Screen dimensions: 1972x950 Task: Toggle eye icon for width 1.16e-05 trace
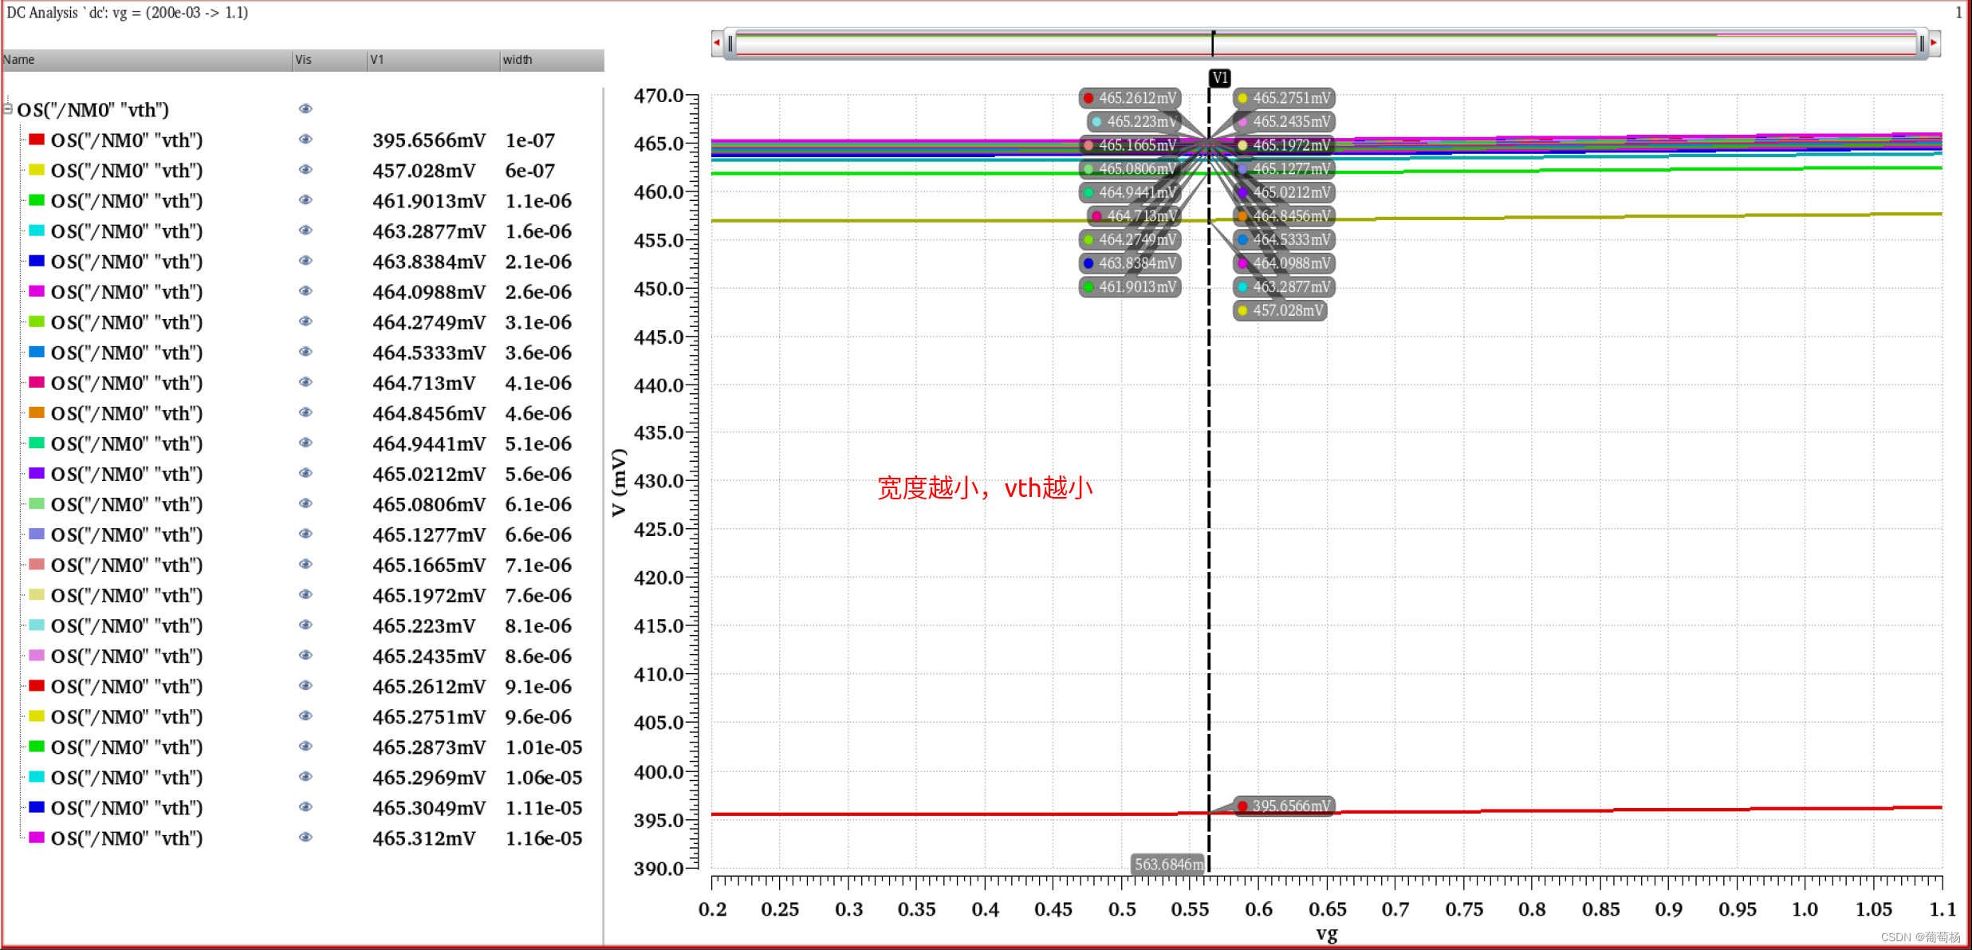(305, 838)
